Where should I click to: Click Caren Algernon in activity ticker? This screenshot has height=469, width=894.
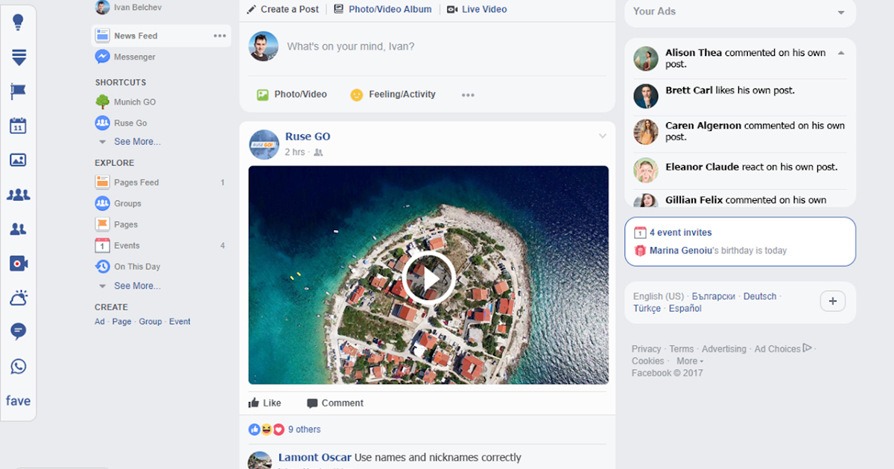pyautogui.click(x=703, y=126)
